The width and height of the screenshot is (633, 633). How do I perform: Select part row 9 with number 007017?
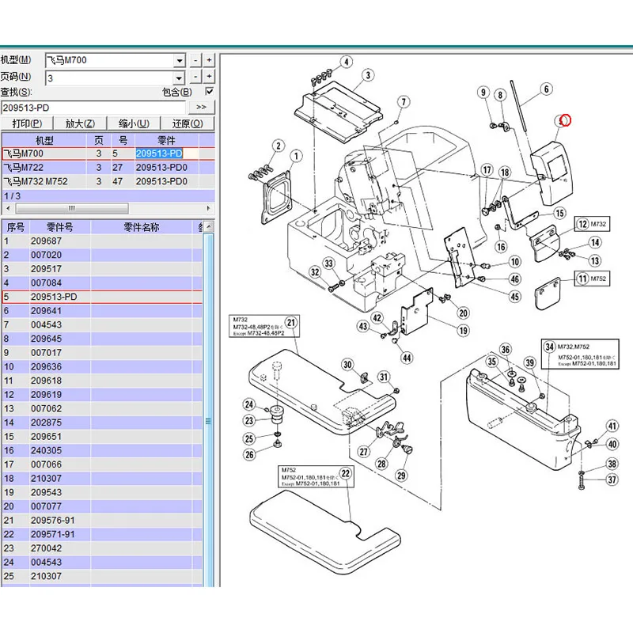click(x=102, y=353)
